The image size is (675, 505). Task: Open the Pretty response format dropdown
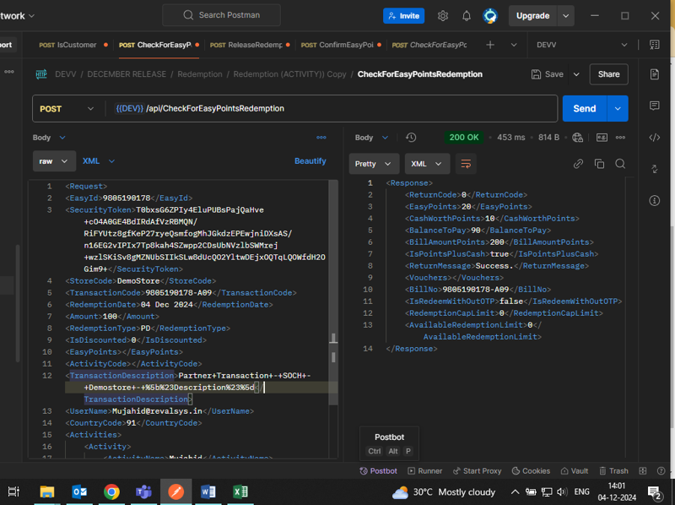point(374,164)
